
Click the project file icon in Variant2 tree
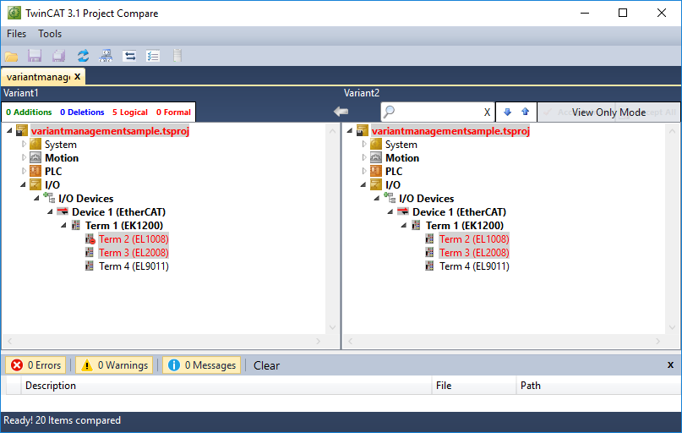pos(363,130)
